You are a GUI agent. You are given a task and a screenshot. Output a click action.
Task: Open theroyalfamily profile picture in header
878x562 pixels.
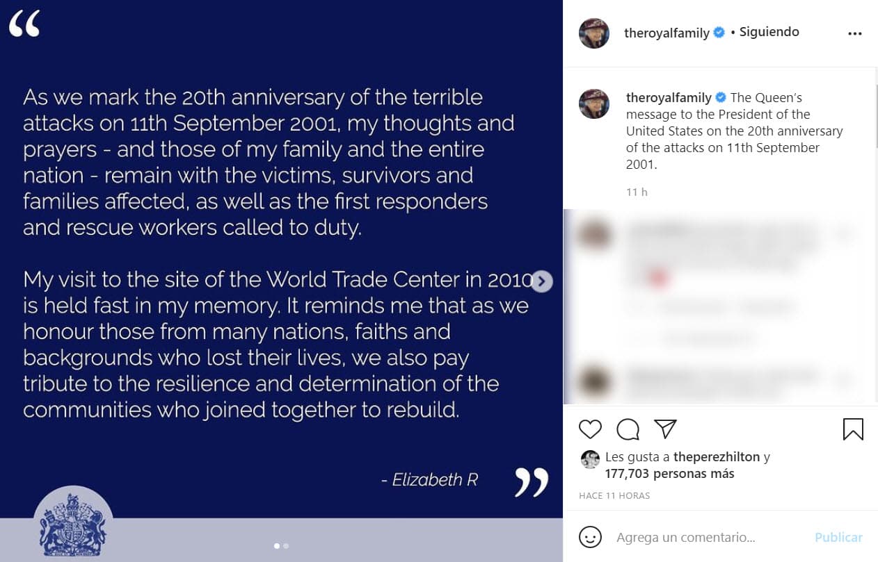point(594,33)
